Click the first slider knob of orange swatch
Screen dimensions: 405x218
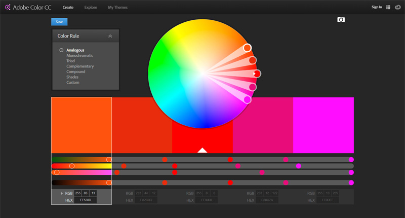pyautogui.click(x=109, y=160)
